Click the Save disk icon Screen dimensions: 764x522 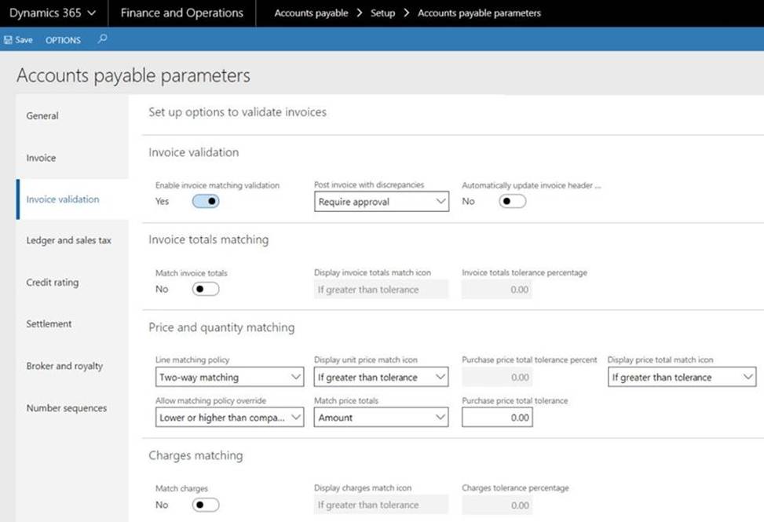click(9, 40)
